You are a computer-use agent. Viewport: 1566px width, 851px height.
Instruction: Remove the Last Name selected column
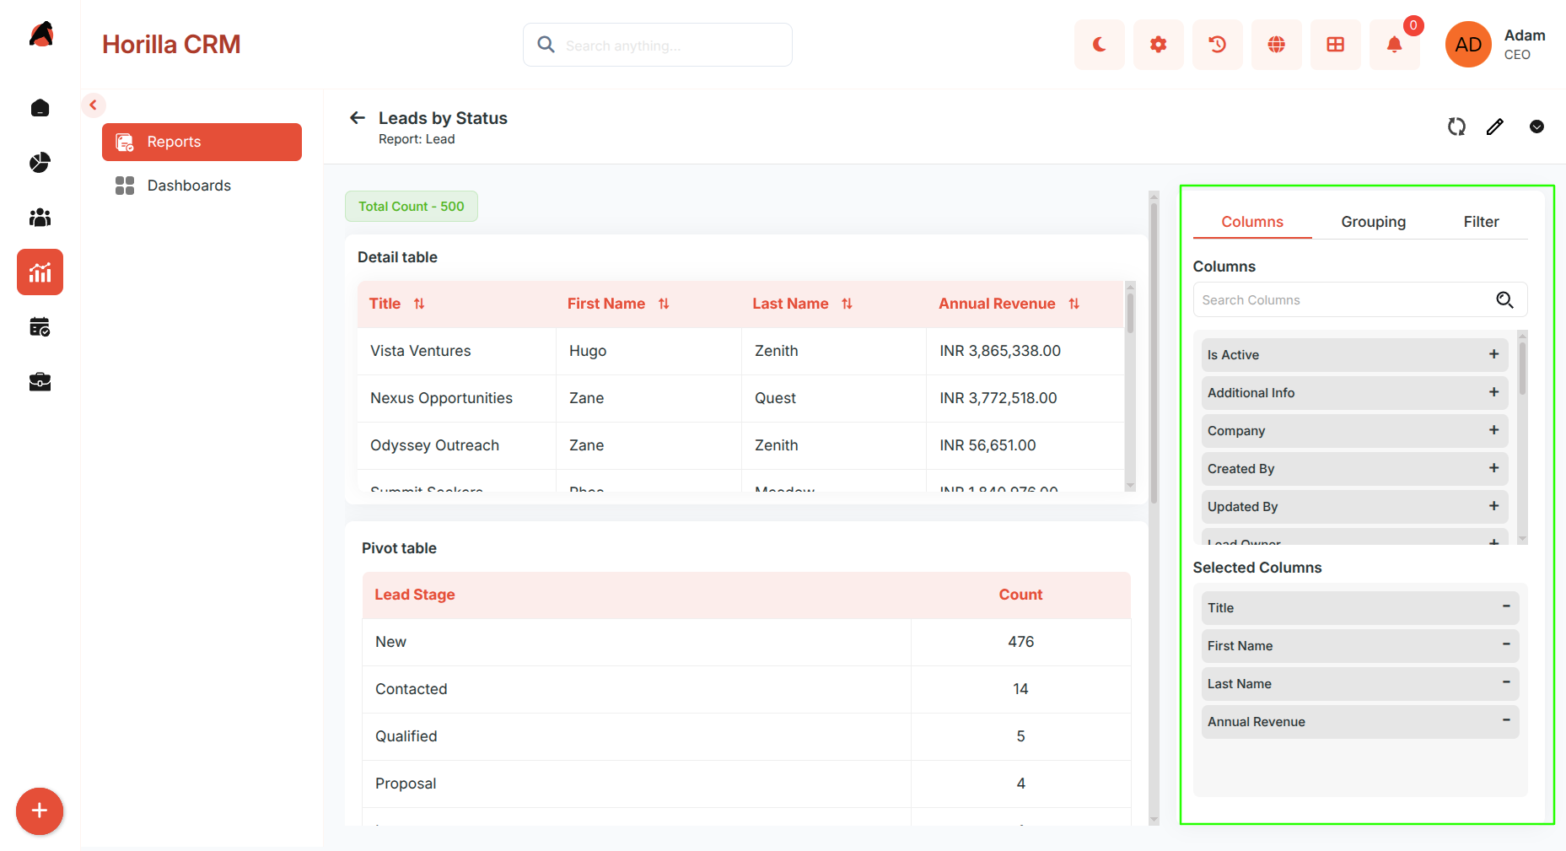coord(1506,682)
